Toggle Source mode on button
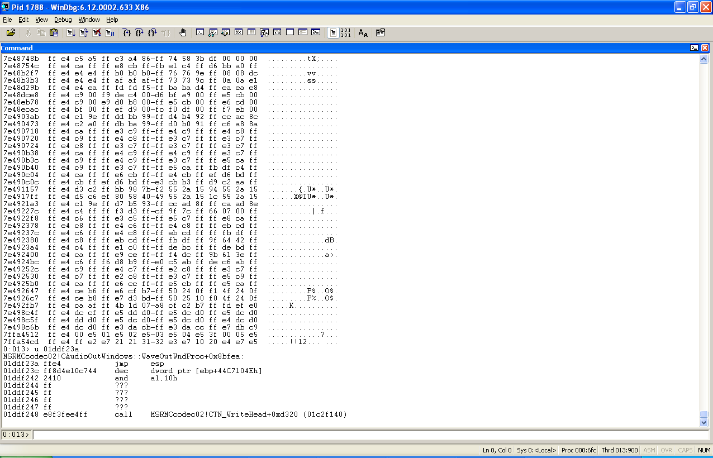Screen dimensions: 713x458 click(x=333, y=33)
